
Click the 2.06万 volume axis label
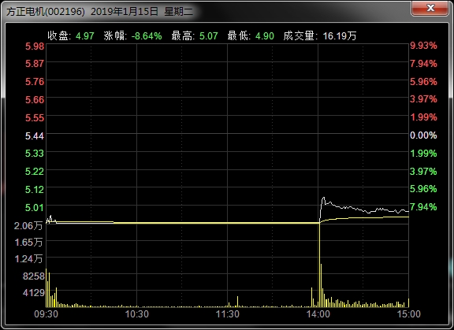[x=28, y=225]
